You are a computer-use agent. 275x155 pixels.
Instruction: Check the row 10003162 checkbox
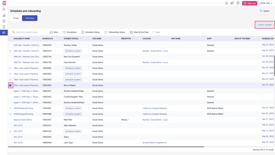pyautogui.click(x=10, y=131)
